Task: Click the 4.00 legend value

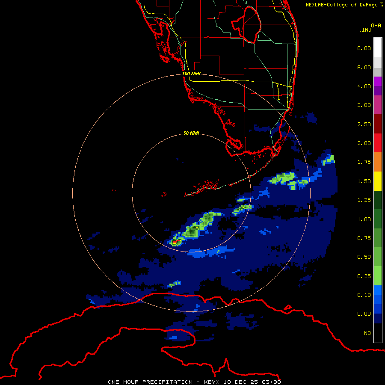Action: click(x=364, y=86)
